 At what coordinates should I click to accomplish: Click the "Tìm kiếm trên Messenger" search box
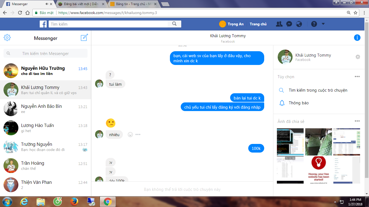(45, 53)
